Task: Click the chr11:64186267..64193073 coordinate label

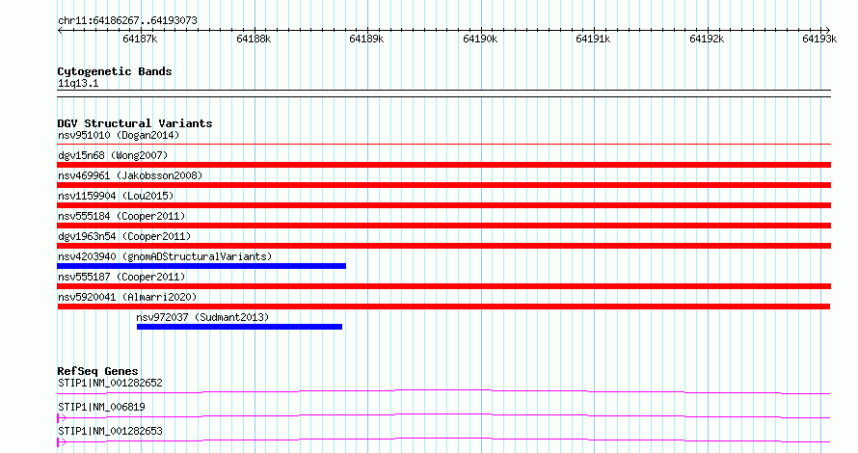Action: [127, 21]
